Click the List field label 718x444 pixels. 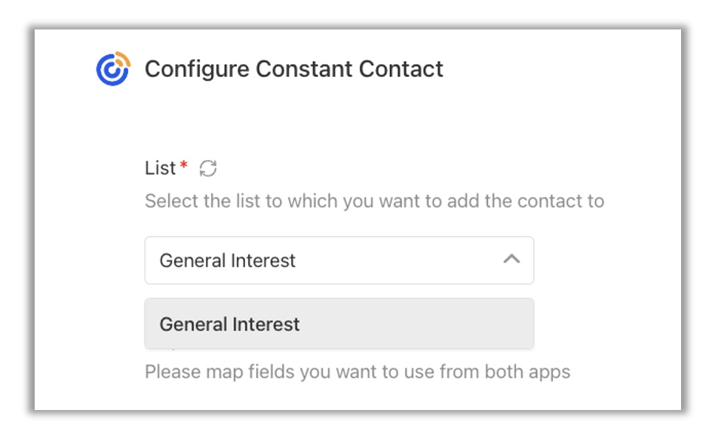pos(160,168)
